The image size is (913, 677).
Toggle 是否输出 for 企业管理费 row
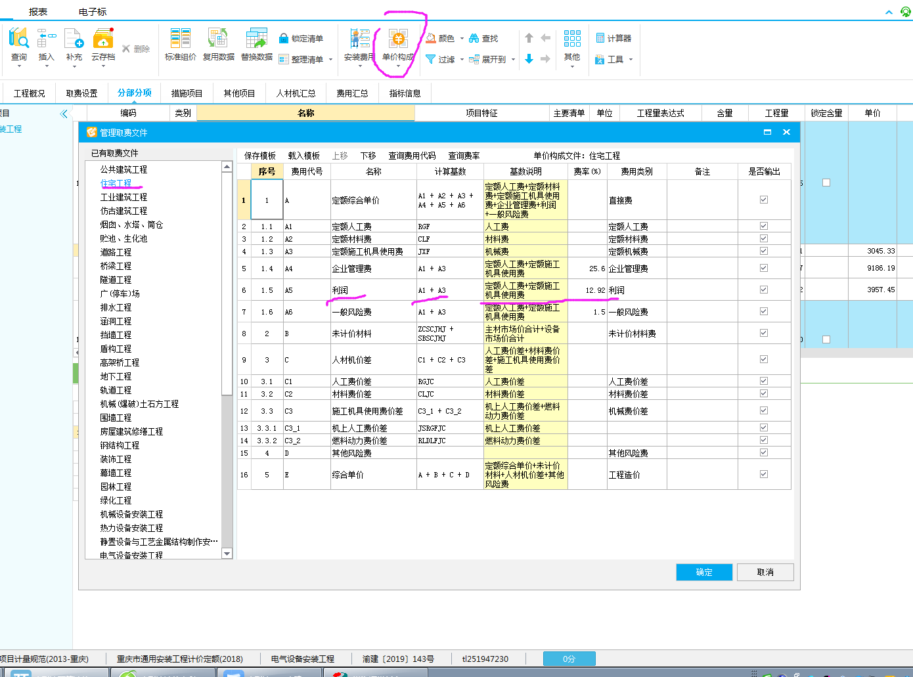(x=764, y=268)
